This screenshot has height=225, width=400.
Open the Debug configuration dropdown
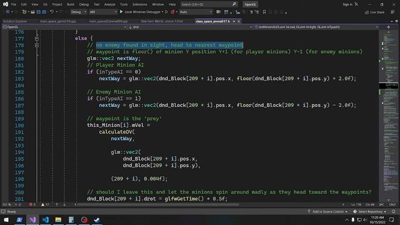coord(79,12)
